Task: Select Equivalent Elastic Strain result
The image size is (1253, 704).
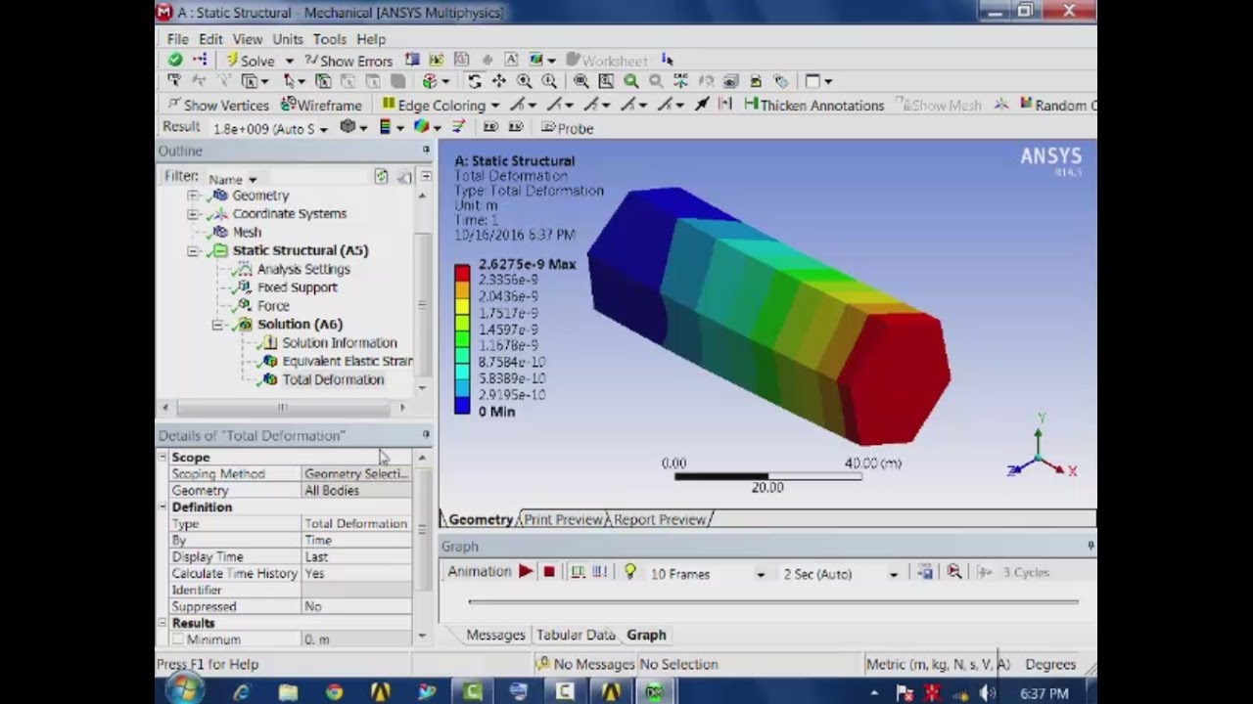Action: click(x=347, y=362)
